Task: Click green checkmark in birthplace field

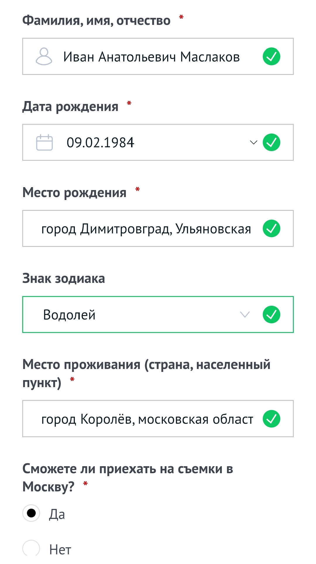Action: tap(272, 229)
